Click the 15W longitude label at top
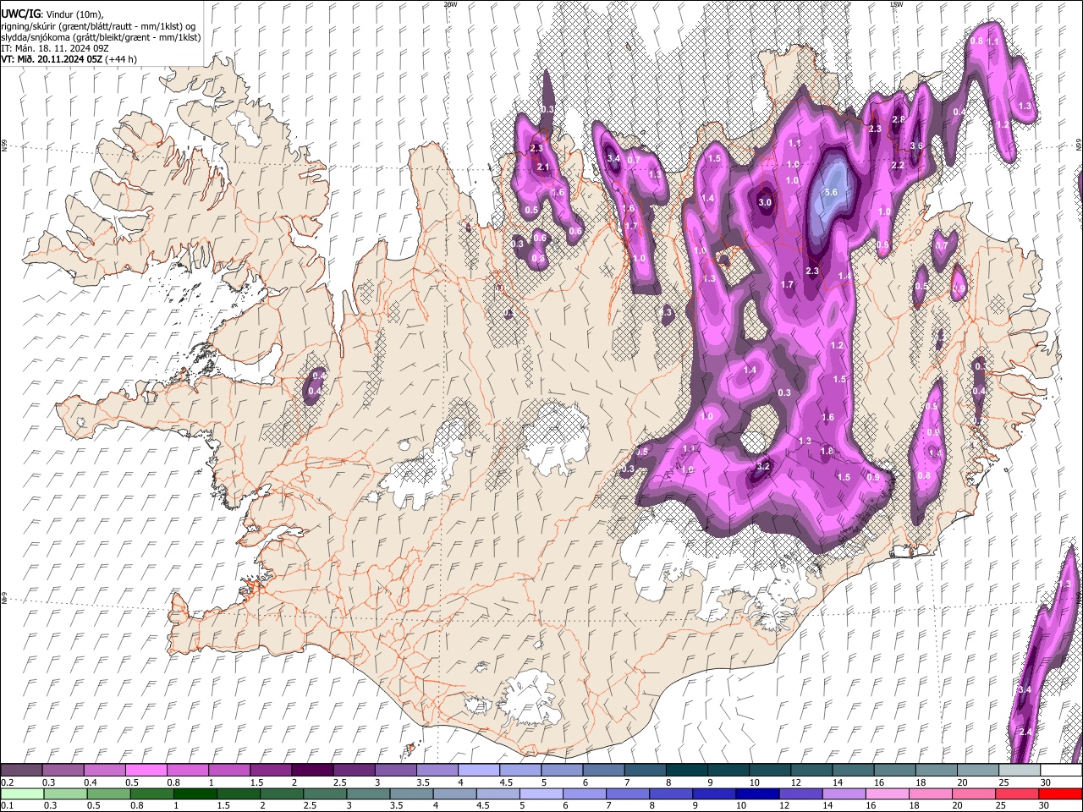This screenshot has width=1083, height=812. point(896,4)
